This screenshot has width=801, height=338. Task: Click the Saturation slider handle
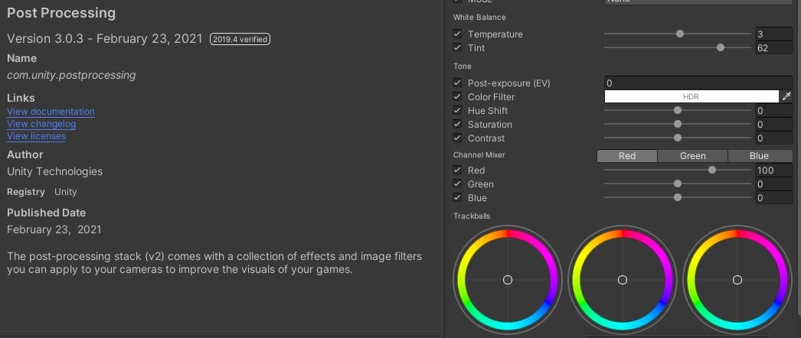tap(678, 124)
